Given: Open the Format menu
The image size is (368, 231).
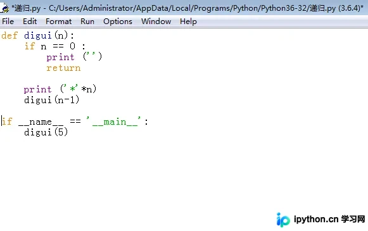Looking at the screenshot, I should tap(58, 22).
